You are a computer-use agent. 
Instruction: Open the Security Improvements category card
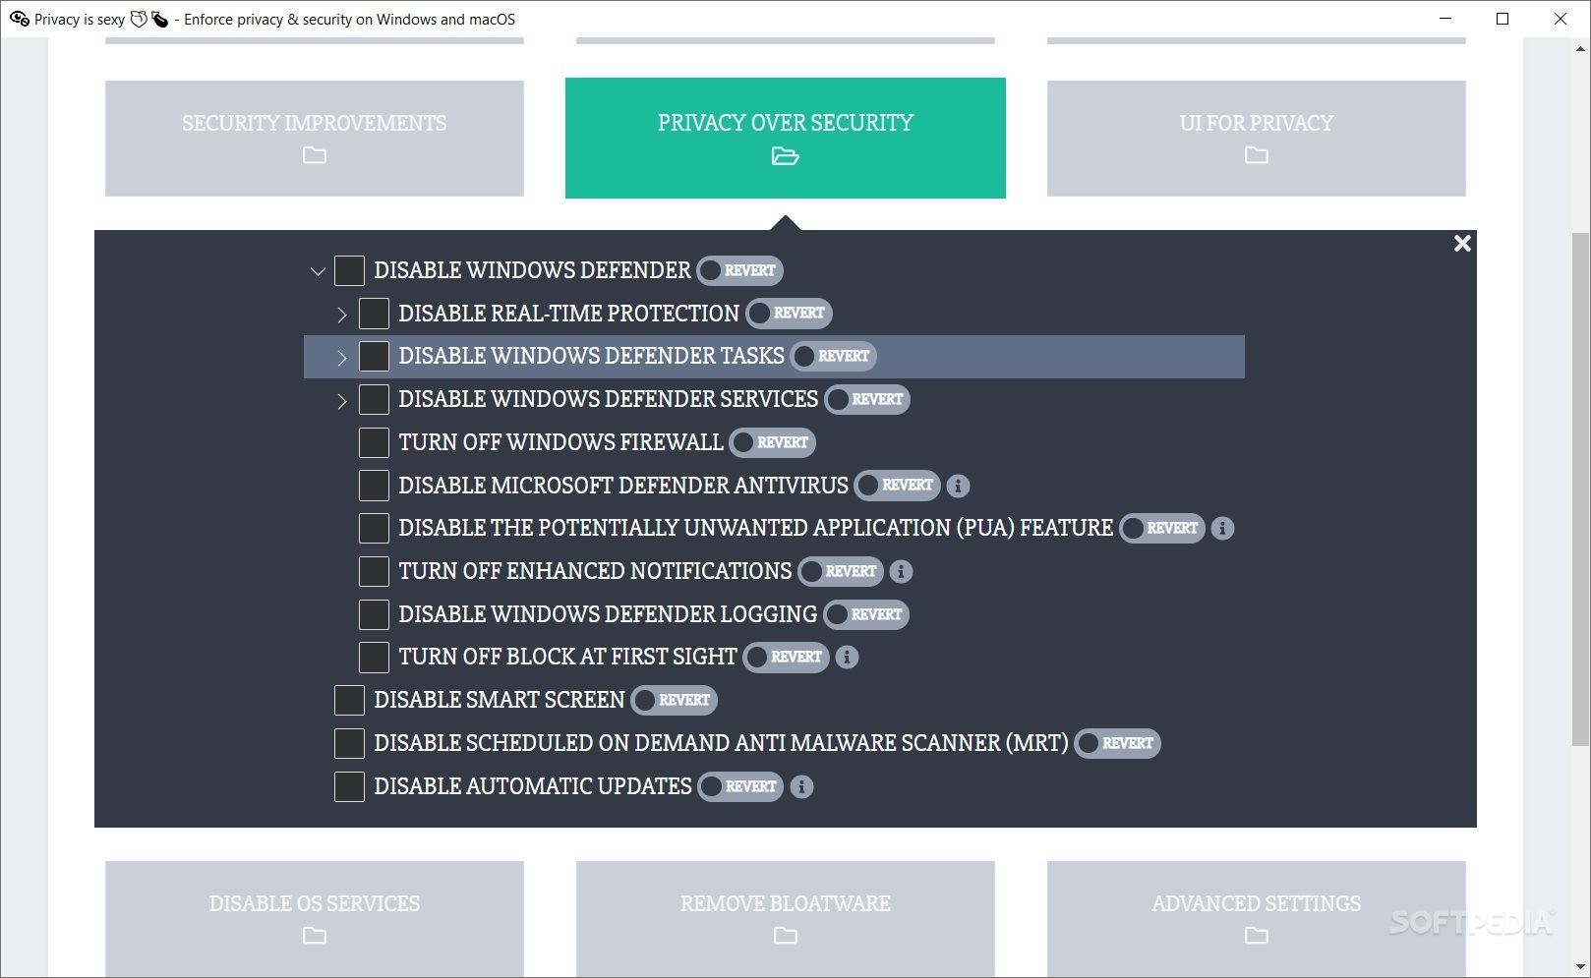tap(315, 139)
